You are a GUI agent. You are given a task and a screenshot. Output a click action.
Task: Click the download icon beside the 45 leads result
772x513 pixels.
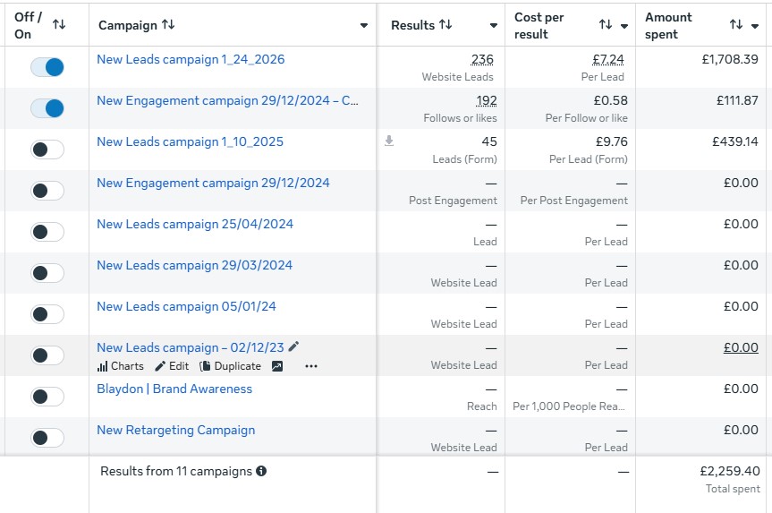[389, 141]
